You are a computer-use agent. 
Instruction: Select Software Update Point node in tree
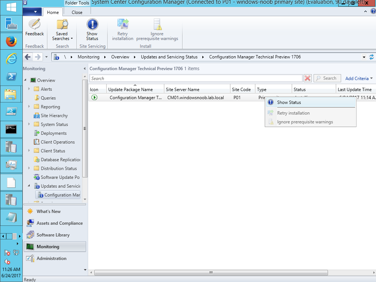[x=57, y=177]
